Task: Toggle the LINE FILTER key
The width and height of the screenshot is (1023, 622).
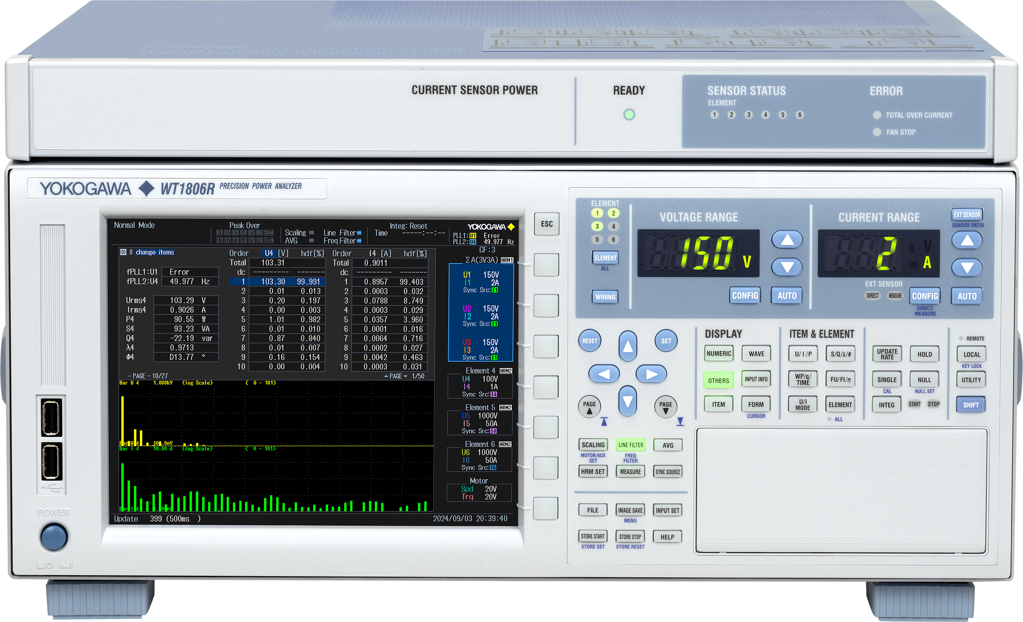Action: click(631, 445)
